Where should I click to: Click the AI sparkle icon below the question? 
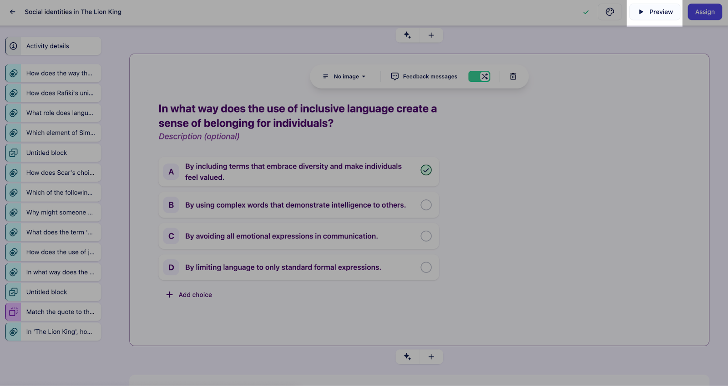407,356
